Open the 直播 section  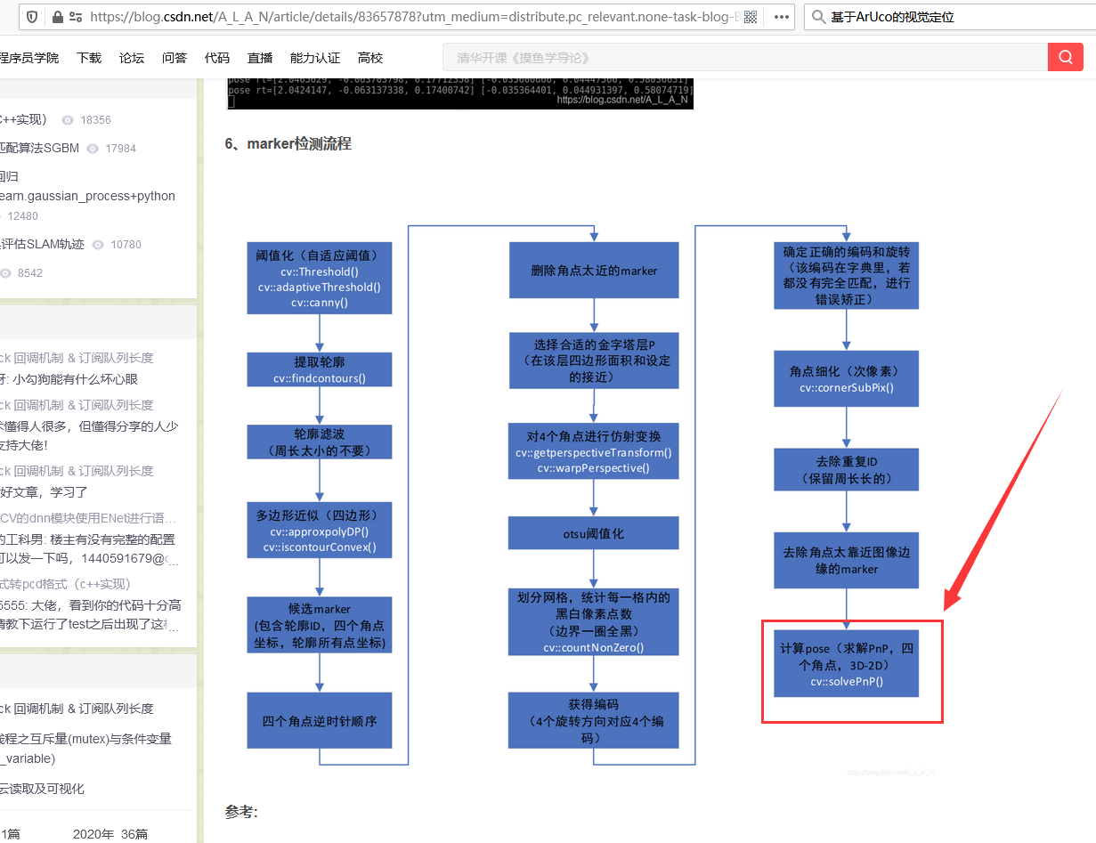[x=259, y=57]
